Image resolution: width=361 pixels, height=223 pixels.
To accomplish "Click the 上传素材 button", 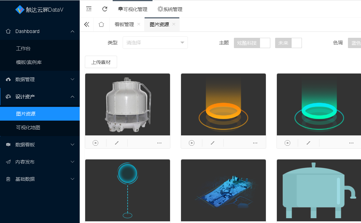I will coord(101,62).
